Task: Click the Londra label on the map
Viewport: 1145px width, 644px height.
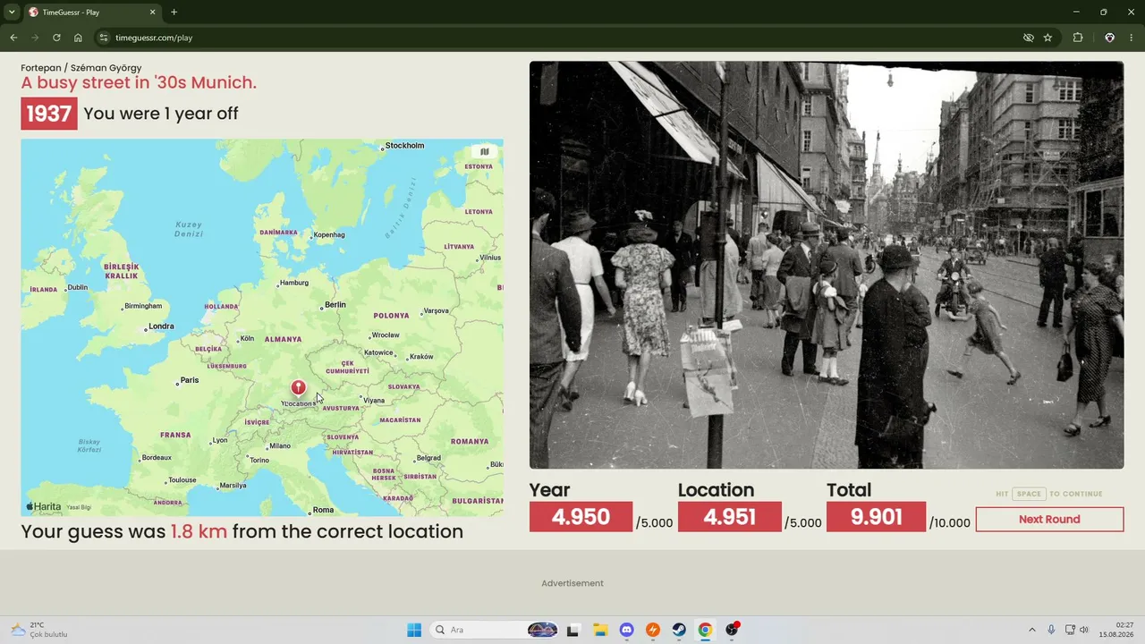Action: coord(161,326)
